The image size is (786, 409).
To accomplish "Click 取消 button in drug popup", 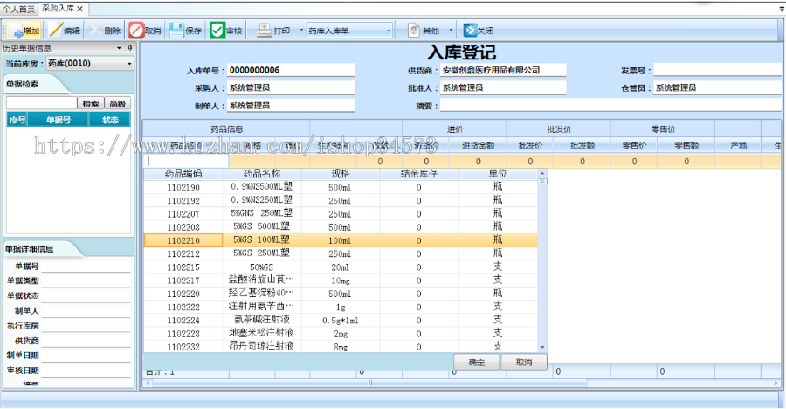I will point(524,363).
